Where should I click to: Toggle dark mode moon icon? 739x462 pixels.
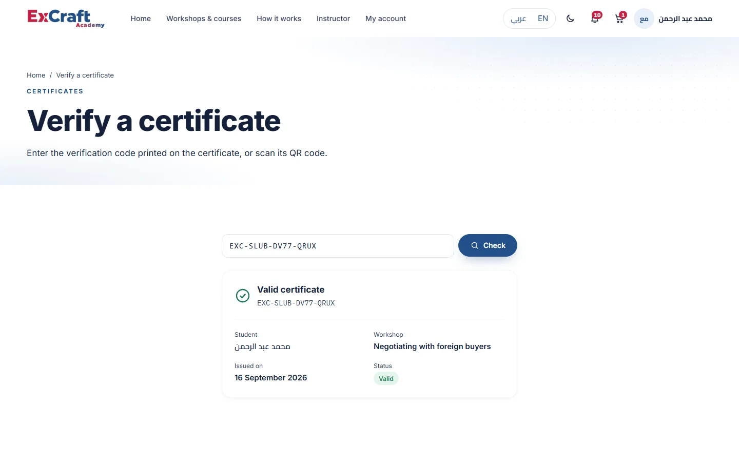point(570,18)
